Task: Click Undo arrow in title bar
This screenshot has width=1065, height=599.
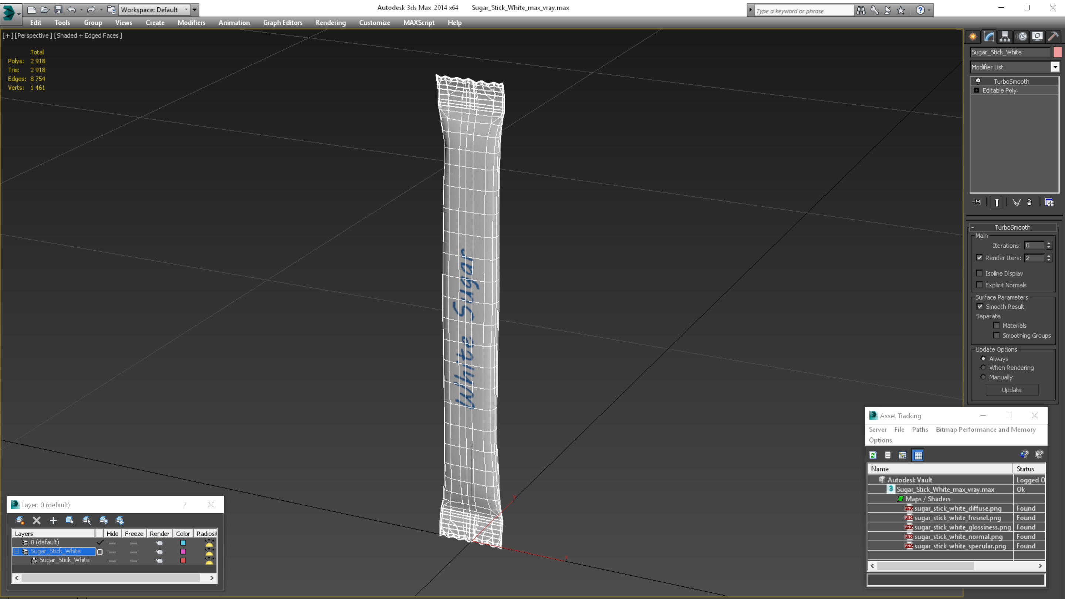Action: (71, 10)
